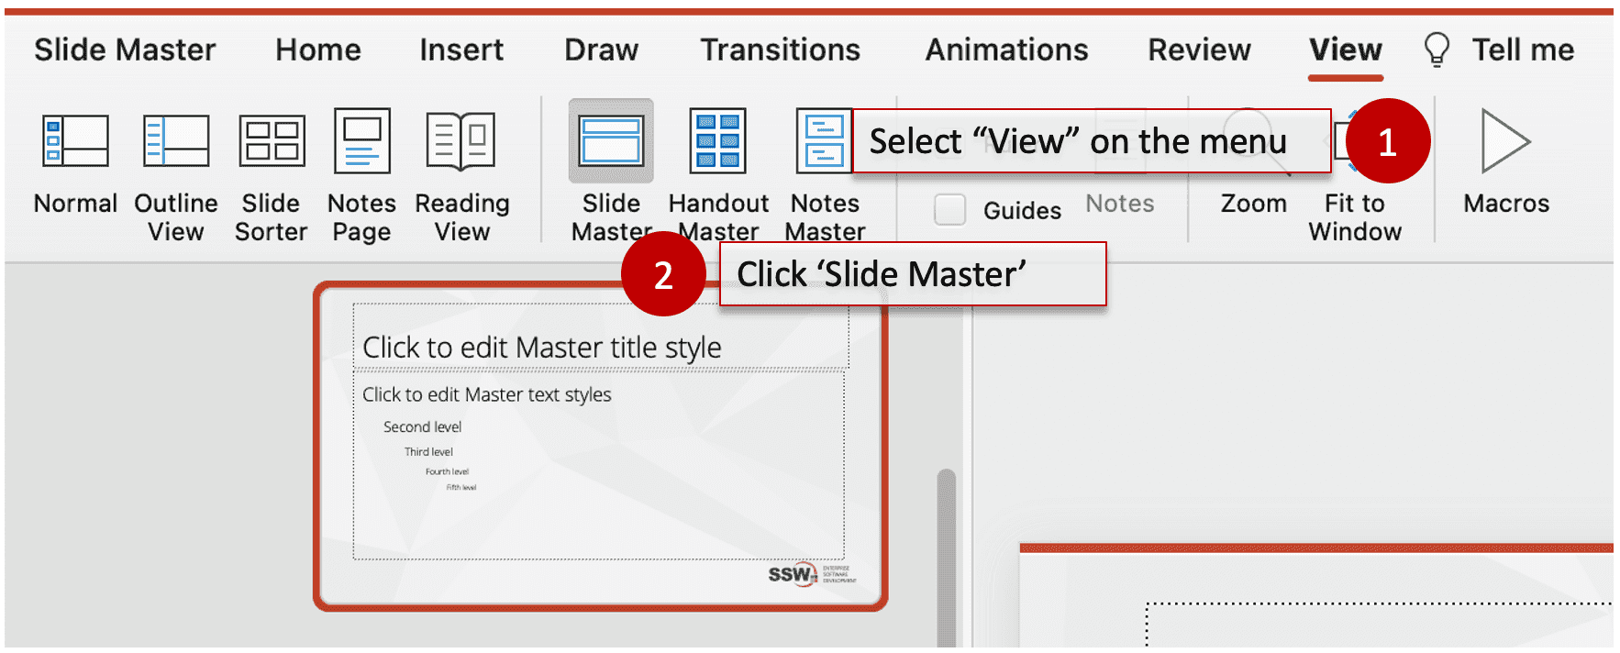Click the Tell me lightbulb icon

1437,50
